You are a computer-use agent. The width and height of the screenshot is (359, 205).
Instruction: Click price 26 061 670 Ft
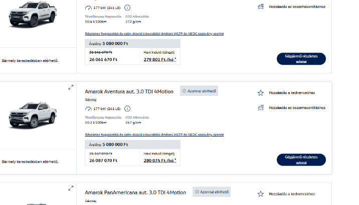point(103,59)
